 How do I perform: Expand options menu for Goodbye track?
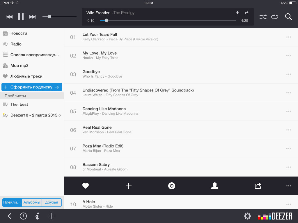(288, 74)
